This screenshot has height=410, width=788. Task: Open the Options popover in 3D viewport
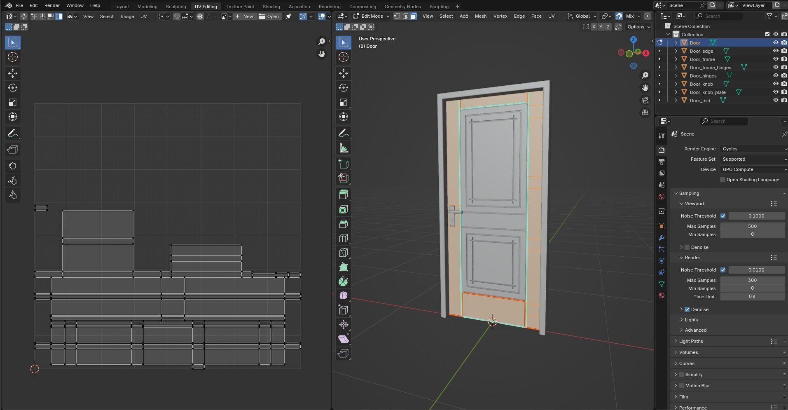coord(638,27)
